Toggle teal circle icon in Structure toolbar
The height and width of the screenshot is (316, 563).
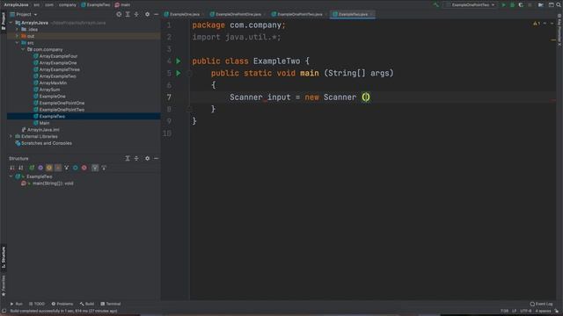tap(76, 168)
